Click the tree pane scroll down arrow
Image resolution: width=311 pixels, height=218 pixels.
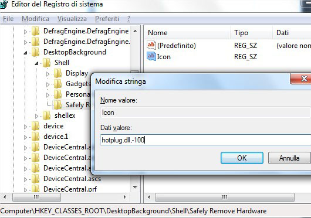pyautogui.click(x=135, y=188)
